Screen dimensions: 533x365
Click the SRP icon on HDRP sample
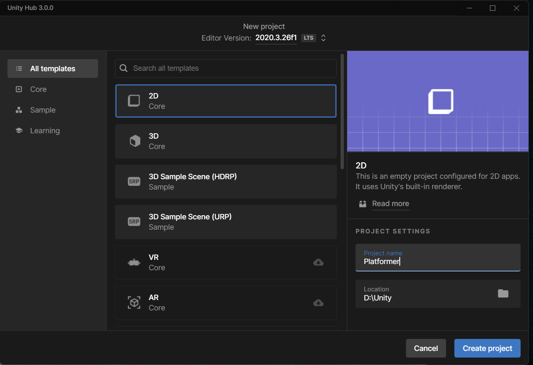(134, 182)
